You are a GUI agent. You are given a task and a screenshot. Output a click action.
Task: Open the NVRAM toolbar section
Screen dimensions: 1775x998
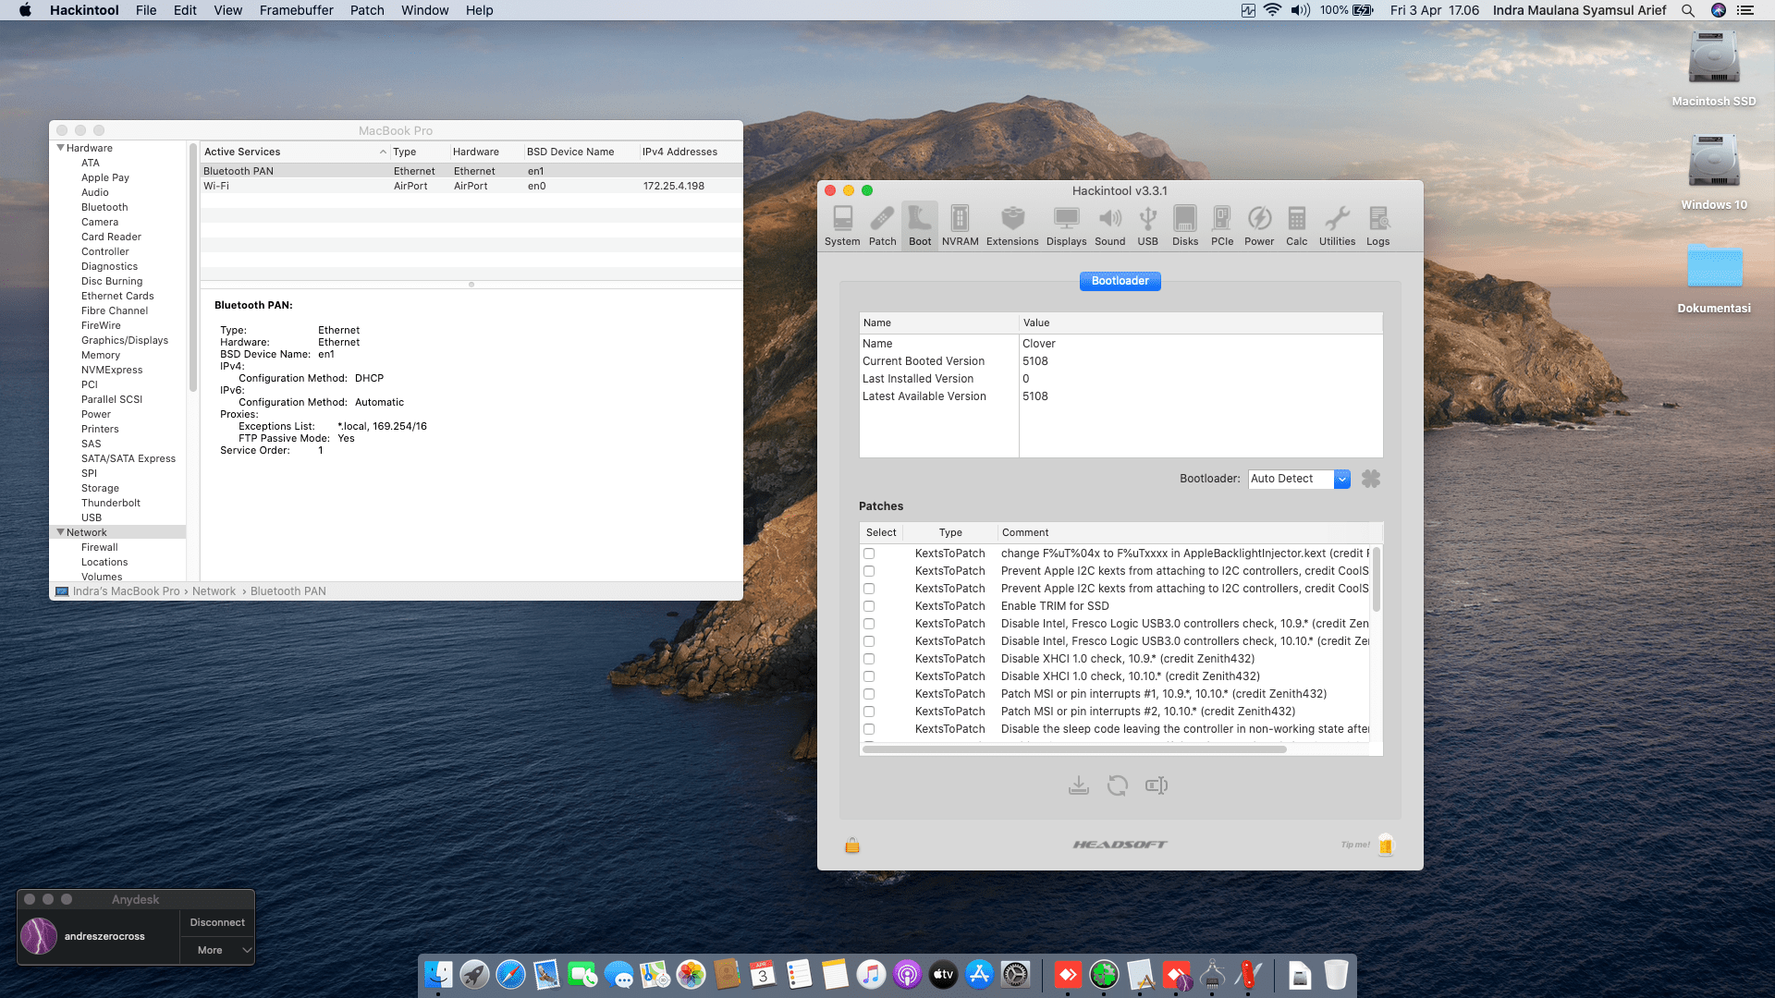click(x=960, y=225)
